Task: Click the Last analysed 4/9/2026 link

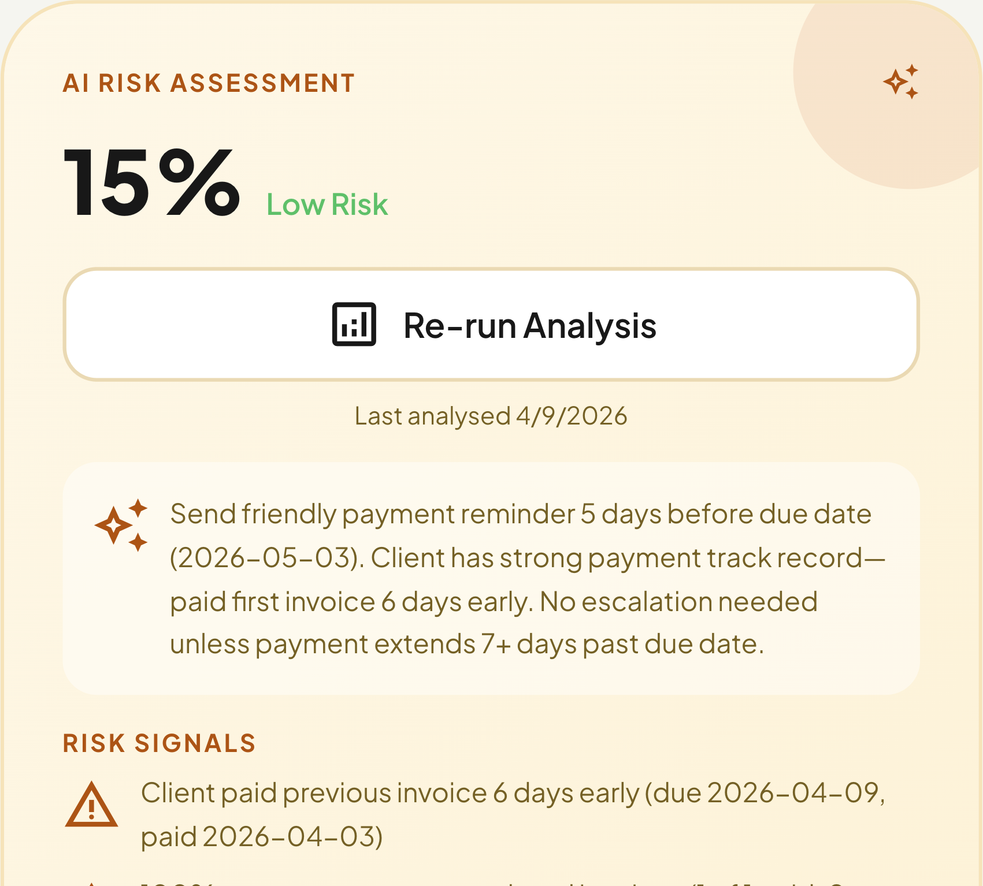Action: [490, 415]
